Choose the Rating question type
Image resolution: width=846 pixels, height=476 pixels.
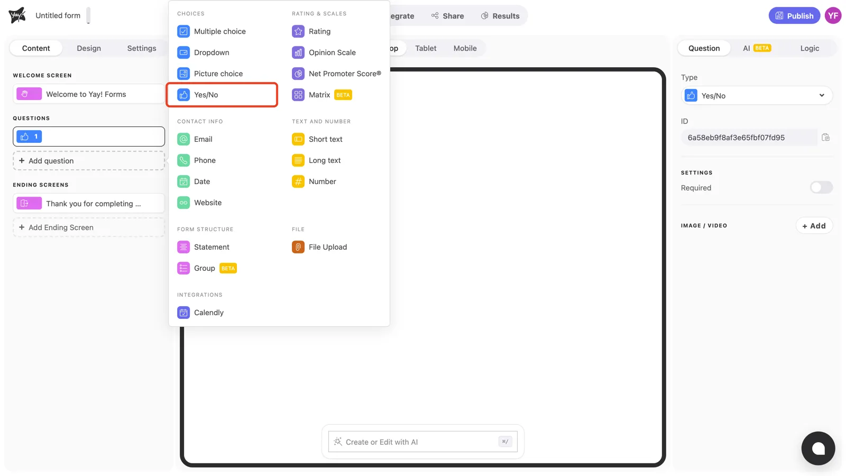(311, 31)
